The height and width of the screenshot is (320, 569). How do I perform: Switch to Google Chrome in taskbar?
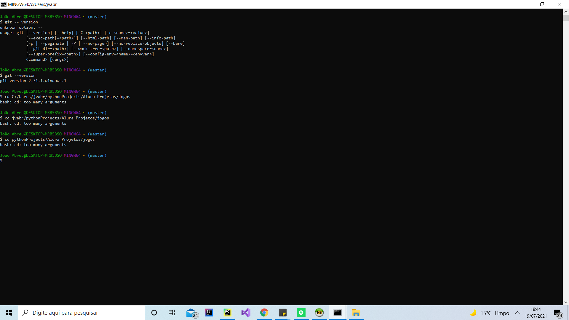point(264,313)
